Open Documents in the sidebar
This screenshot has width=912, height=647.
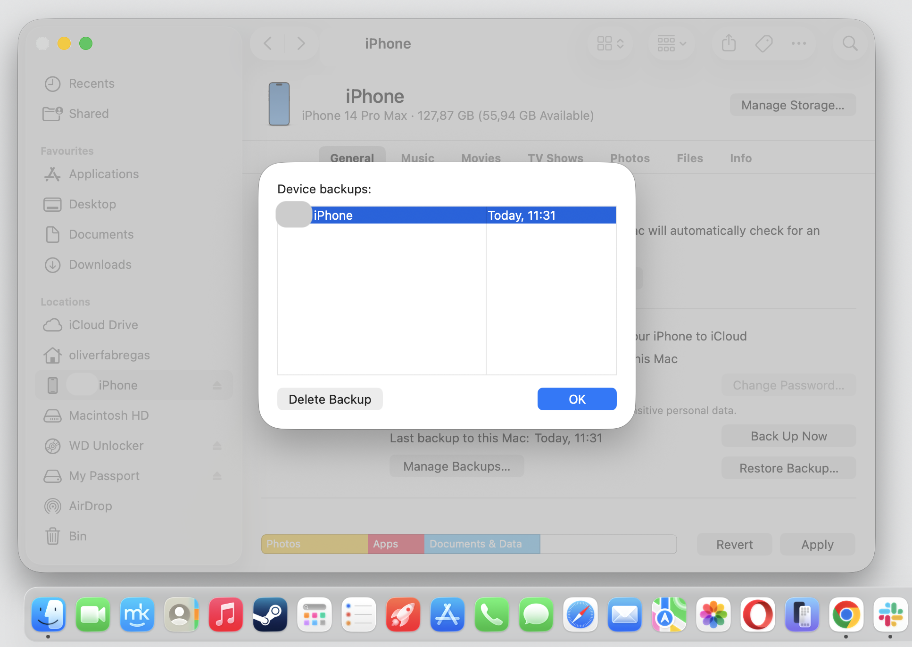pyautogui.click(x=133, y=234)
